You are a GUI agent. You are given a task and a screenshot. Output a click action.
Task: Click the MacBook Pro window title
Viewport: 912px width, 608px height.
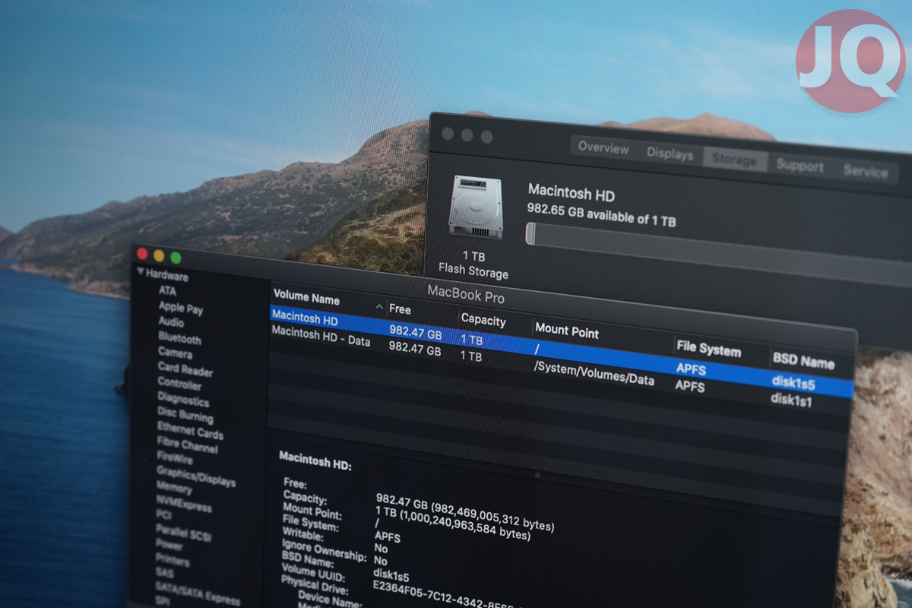point(466,295)
